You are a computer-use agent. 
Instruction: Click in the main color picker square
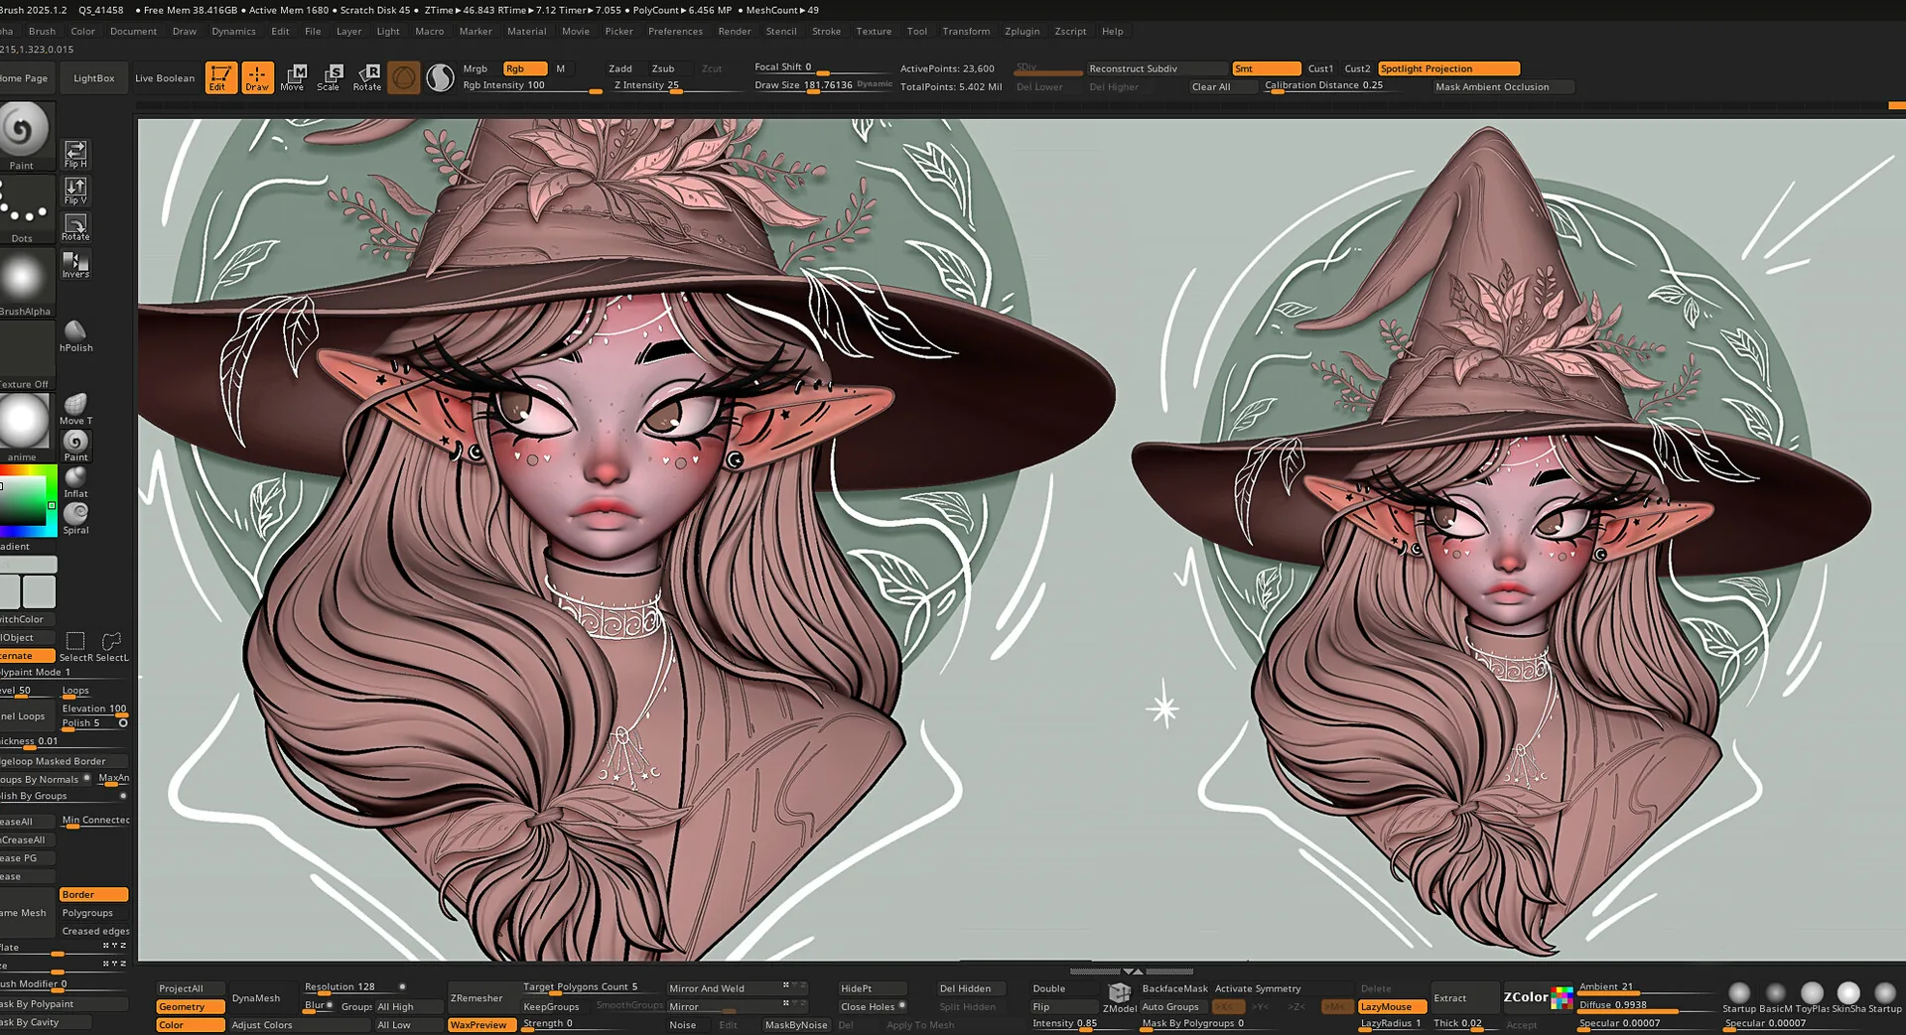click(24, 501)
